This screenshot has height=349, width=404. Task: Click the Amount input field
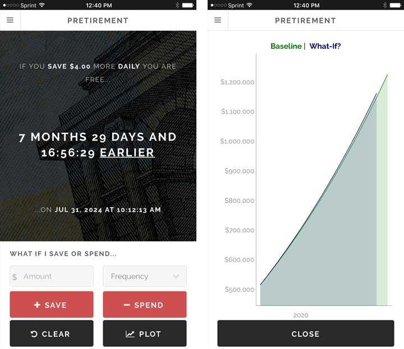pyautogui.click(x=56, y=276)
